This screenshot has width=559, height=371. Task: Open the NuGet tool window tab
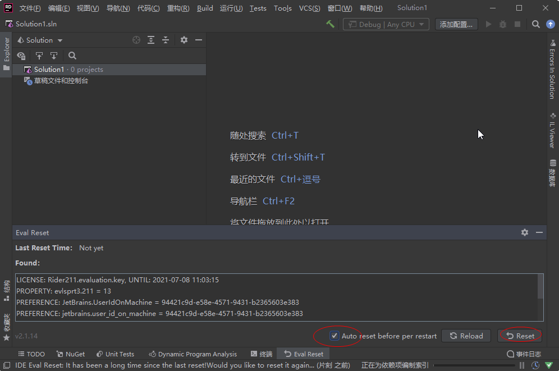[x=71, y=354]
